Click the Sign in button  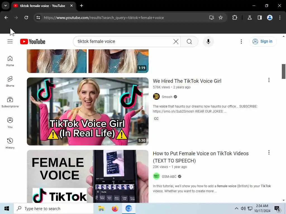point(263,42)
